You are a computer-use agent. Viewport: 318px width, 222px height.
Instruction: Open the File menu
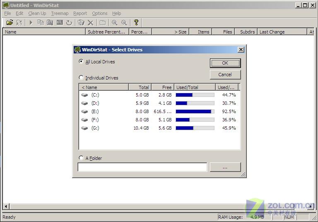(7, 13)
